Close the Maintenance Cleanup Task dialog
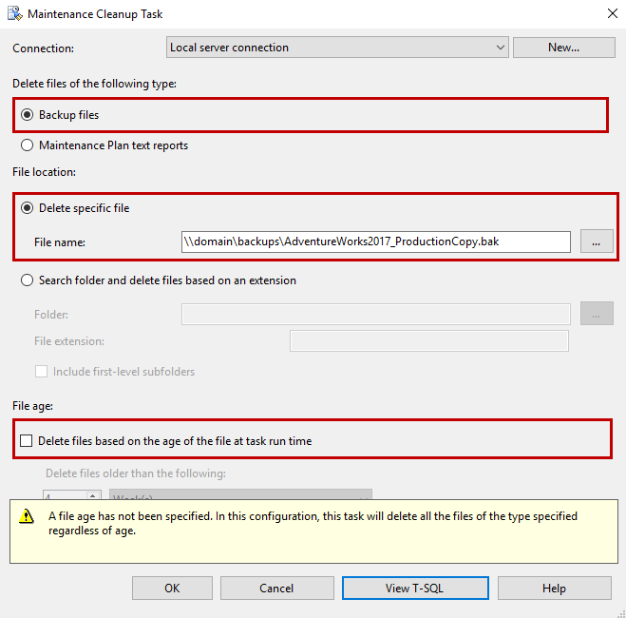The height and width of the screenshot is (618, 626). (611, 14)
